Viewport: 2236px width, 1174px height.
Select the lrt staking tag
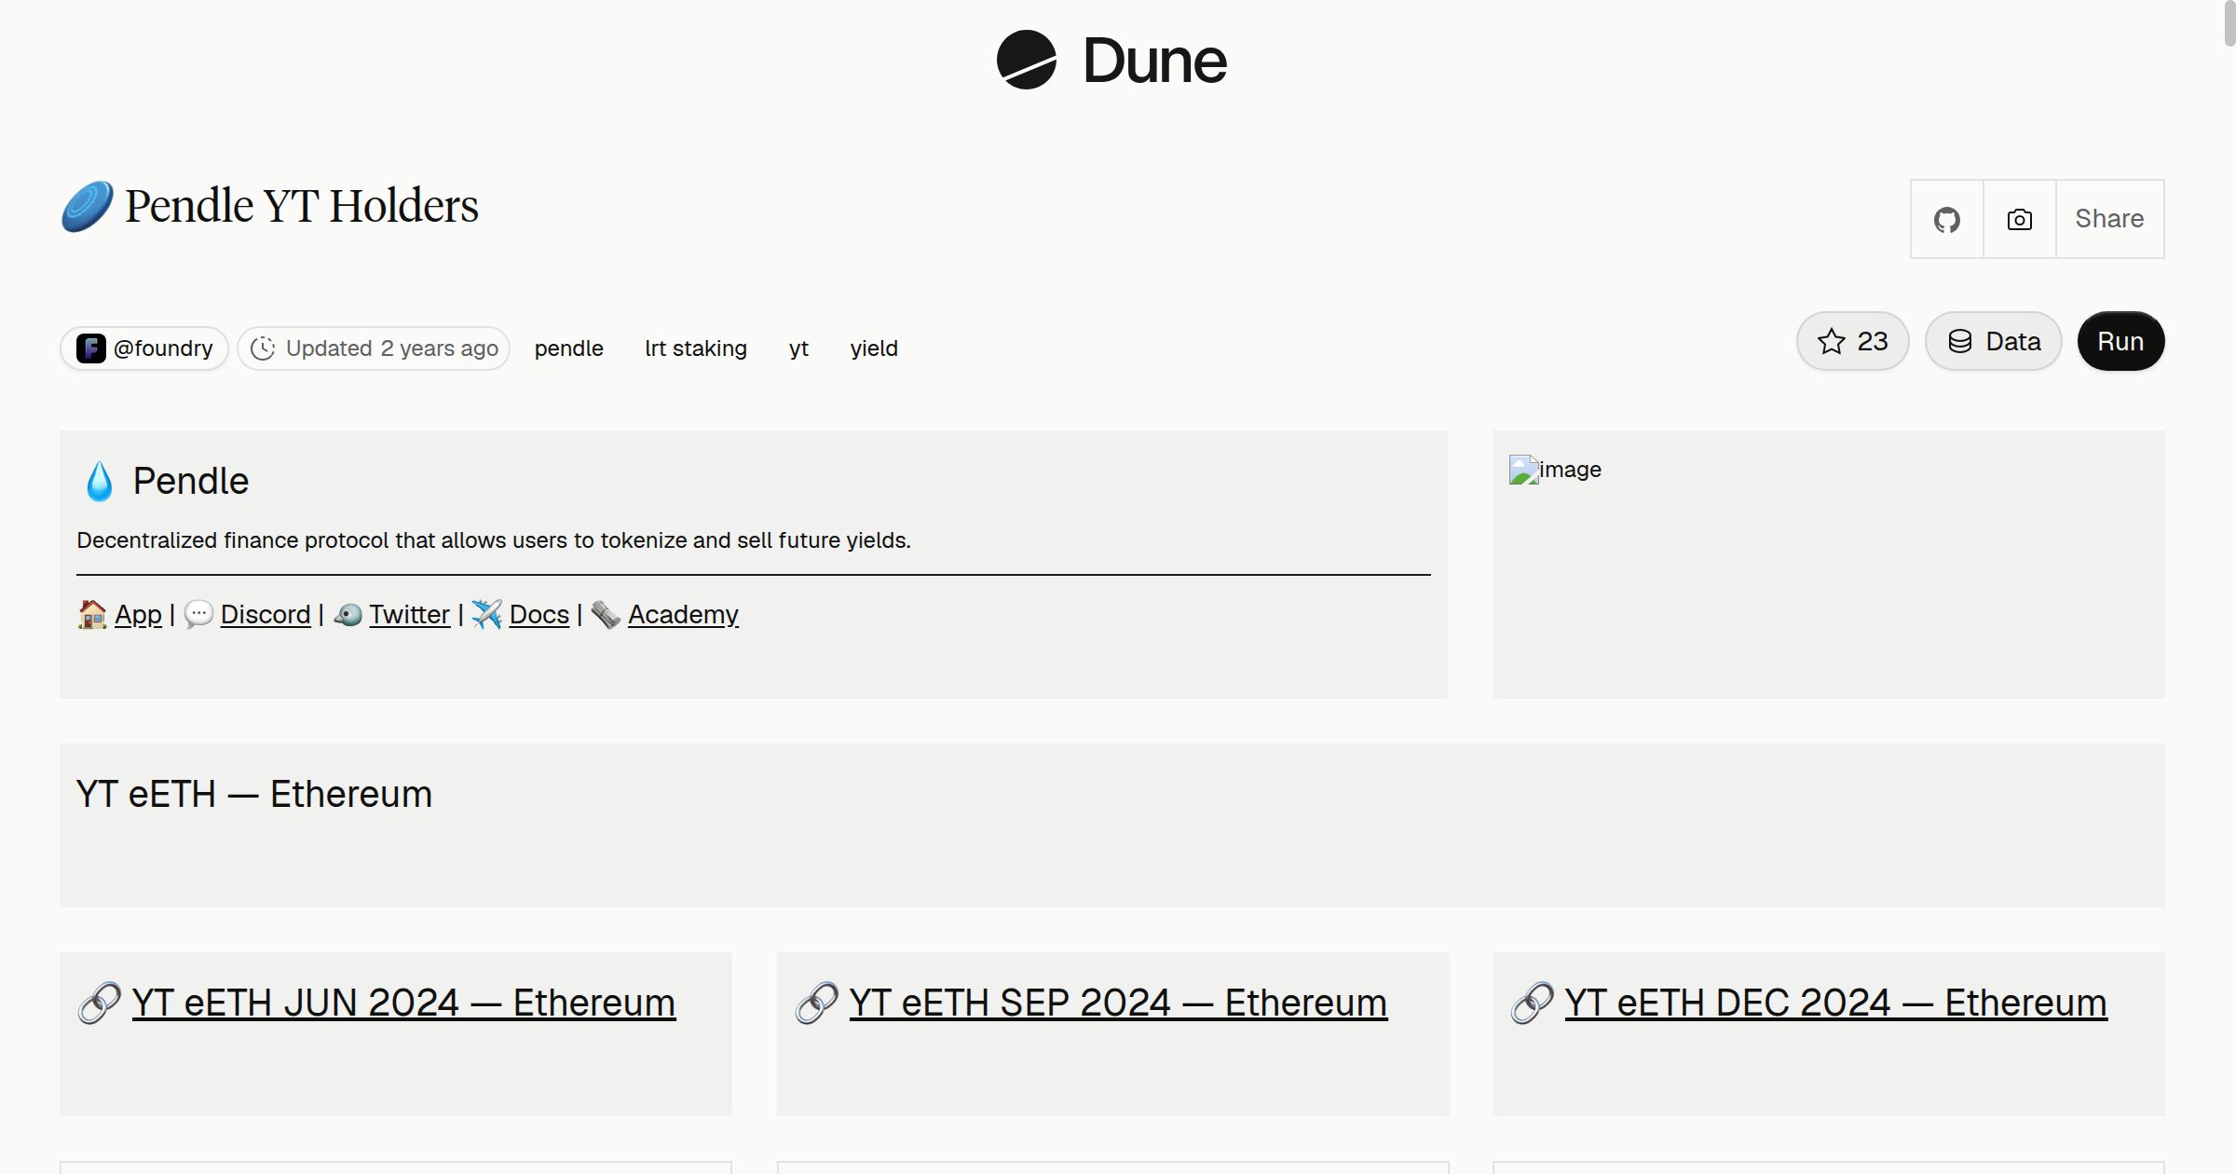[696, 348]
